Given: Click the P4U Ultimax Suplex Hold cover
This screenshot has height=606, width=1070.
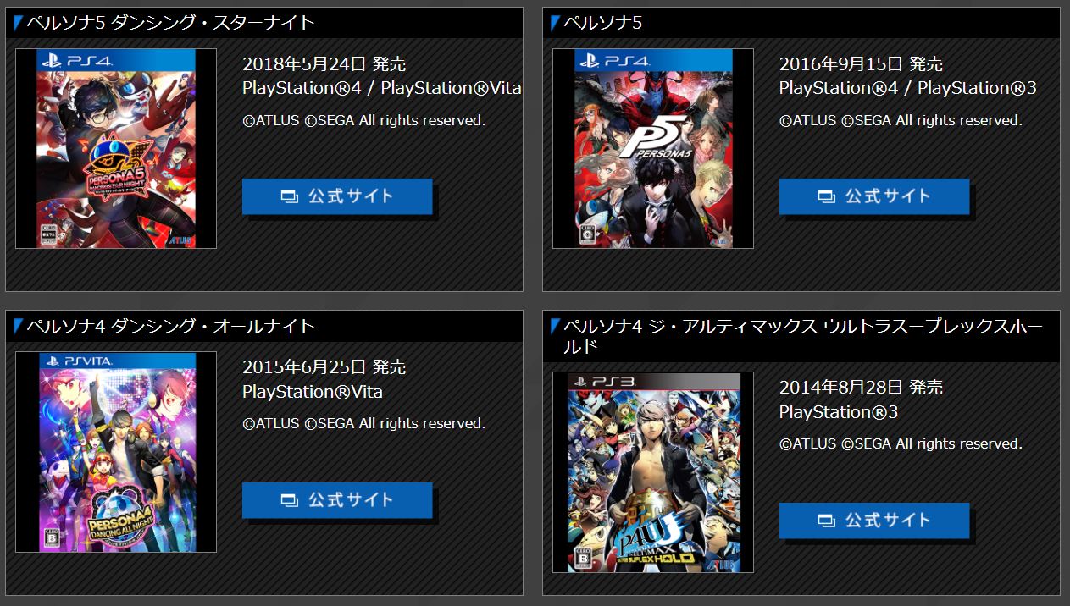Looking at the screenshot, I should point(653,472).
